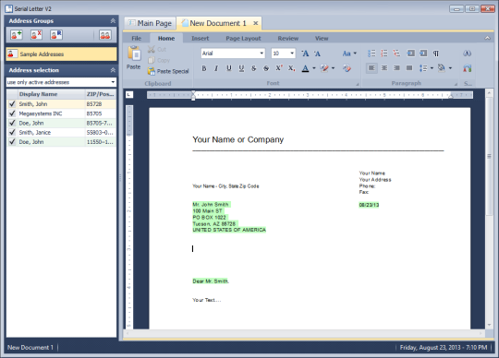
Task: Open Change Case Aa dropdown
Action: pos(349,54)
